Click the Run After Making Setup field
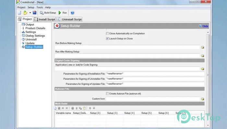The width and height of the screenshot is (227, 129). [127, 55]
